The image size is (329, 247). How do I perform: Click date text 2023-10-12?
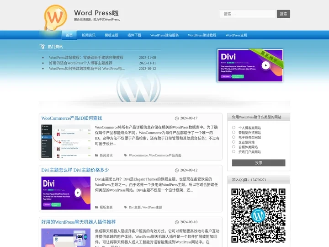point(148,69)
